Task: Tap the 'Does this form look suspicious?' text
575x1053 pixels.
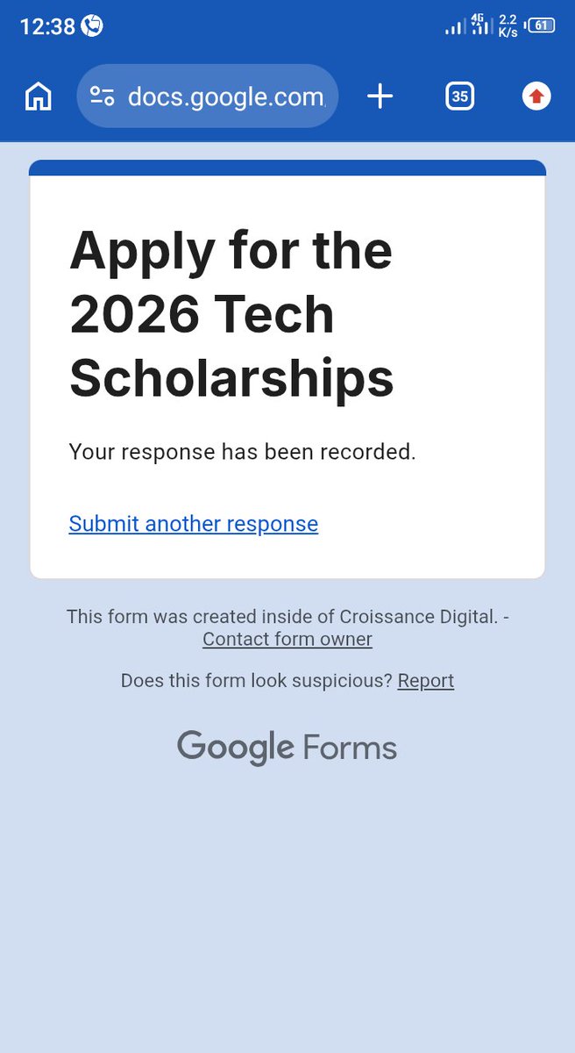Action: 257,681
